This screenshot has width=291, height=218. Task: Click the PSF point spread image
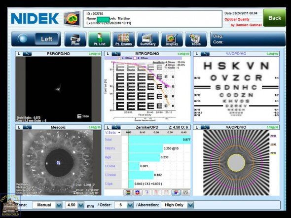(x=58, y=89)
